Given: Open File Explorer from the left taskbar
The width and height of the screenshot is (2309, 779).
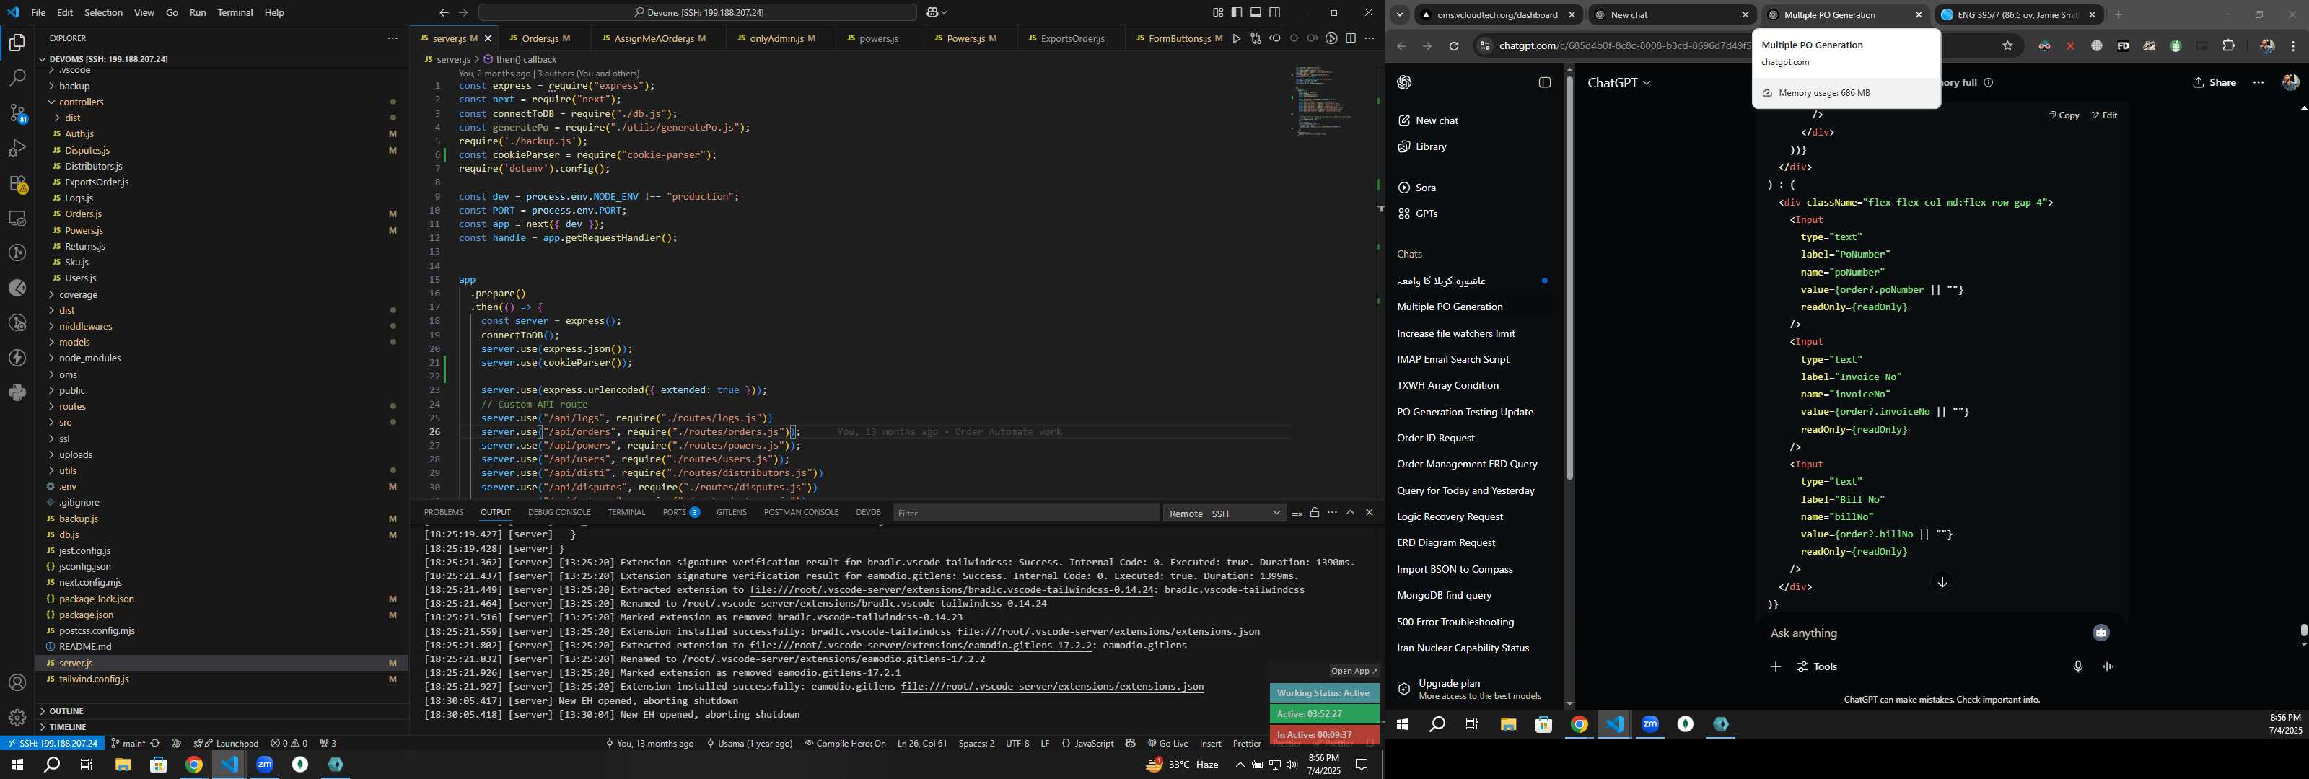Looking at the screenshot, I should pyautogui.click(x=123, y=765).
